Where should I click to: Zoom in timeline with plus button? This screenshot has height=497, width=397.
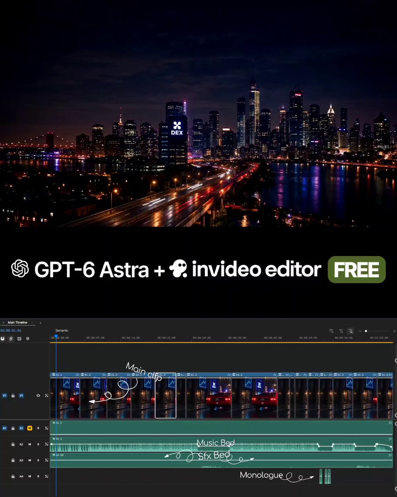395,331
